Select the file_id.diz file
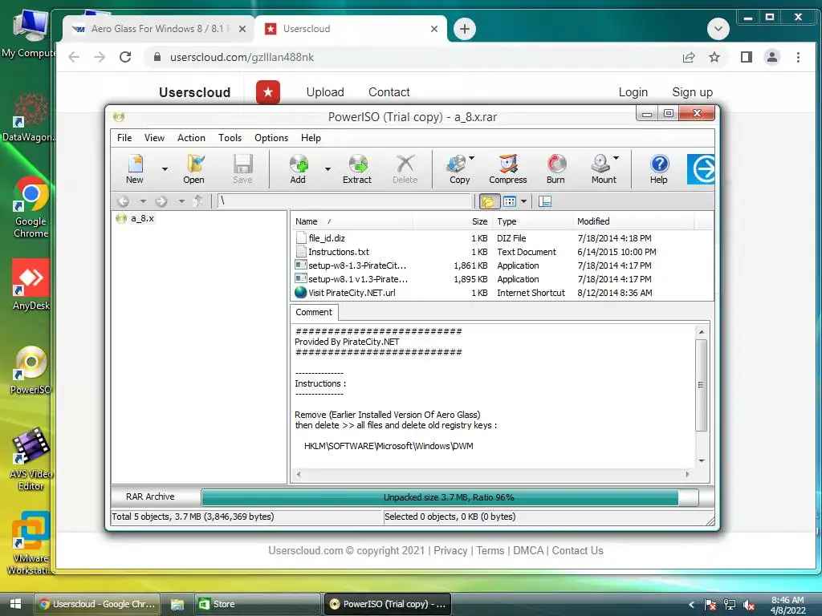The image size is (822, 616). [x=327, y=237]
